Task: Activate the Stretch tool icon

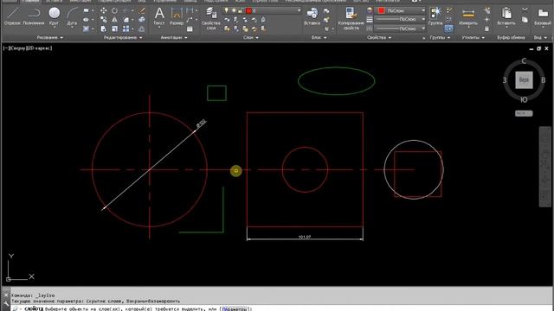Action: pos(104,29)
